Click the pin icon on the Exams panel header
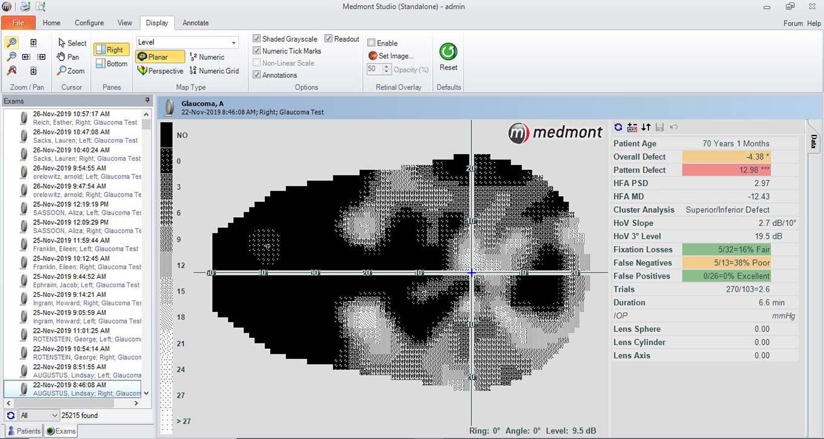Image resolution: width=824 pixels, height=439 pixels. (147, 100)
